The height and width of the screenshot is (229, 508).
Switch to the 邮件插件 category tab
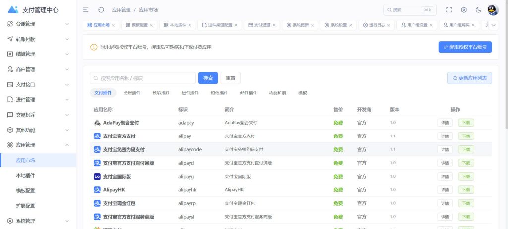pos(249,93)
